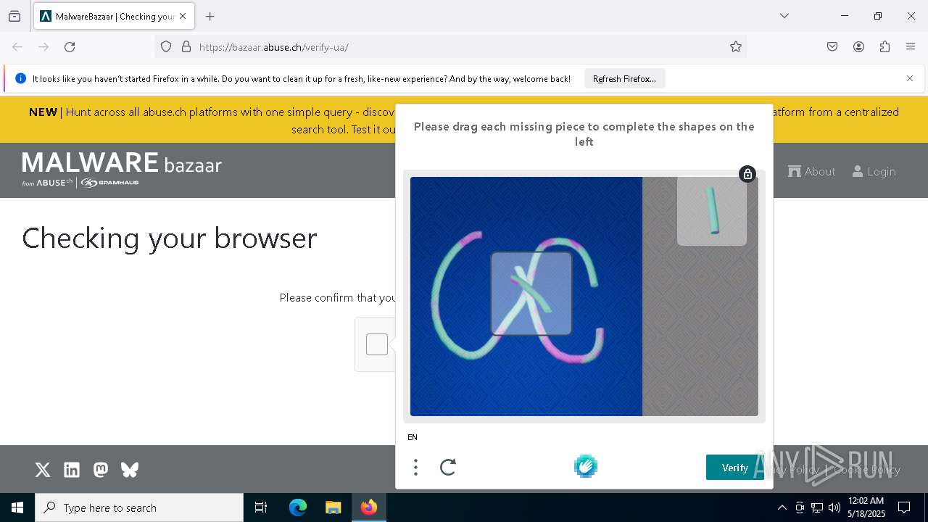This screenshot has width=928, height=522.
Task: Select the missing teal piece thumbnail
Action: 712,211
